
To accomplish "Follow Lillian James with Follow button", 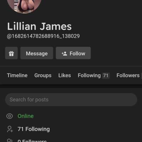I will tap(73, 53).
